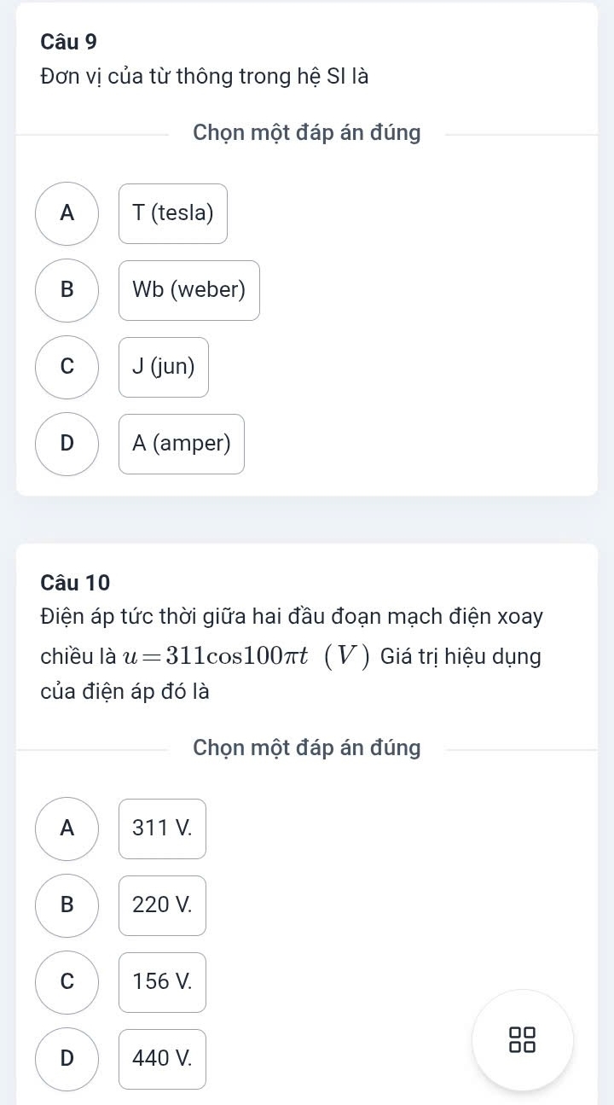Select circle B for Câu 9

pyautogui.click(x=67, y=290)
